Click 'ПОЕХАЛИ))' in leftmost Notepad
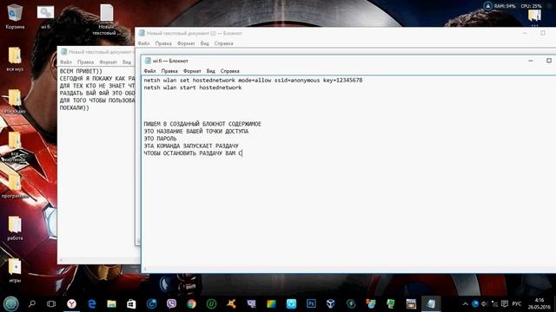This screenshot has width=556, height=312. click(74, 107)
